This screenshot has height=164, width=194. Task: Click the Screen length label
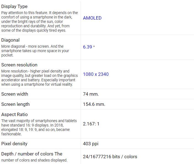[15, 104]
